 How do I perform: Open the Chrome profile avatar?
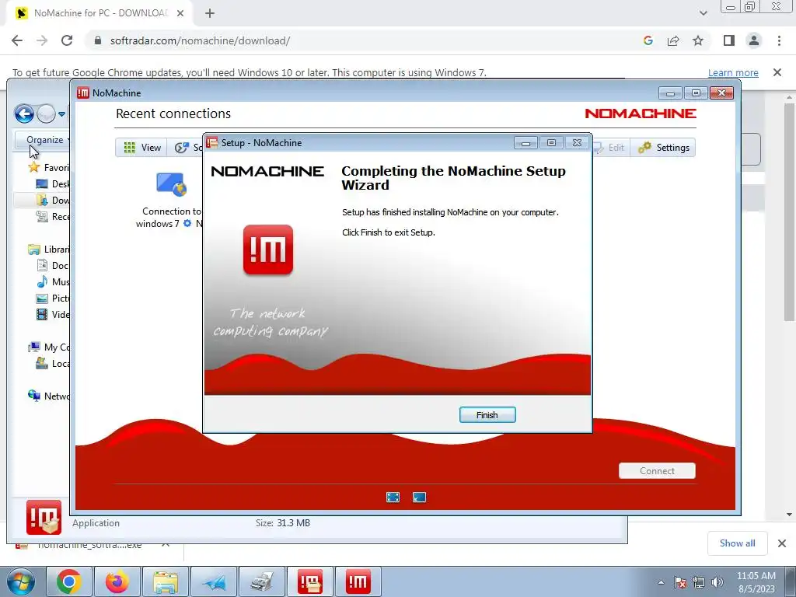(754, 40)
